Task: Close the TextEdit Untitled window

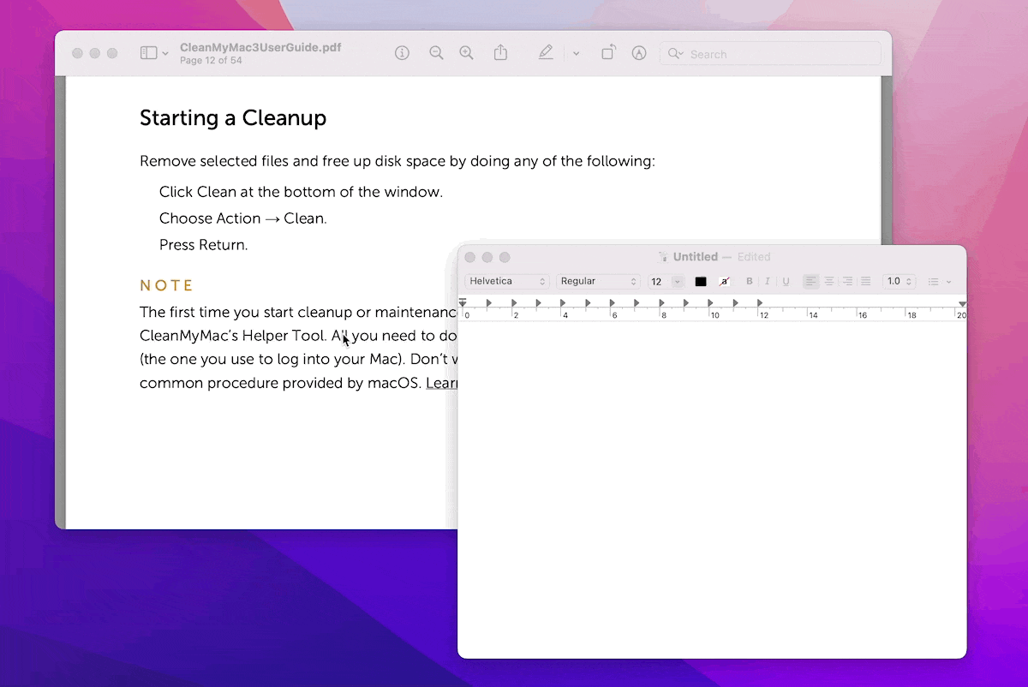Action: point(469,257)
